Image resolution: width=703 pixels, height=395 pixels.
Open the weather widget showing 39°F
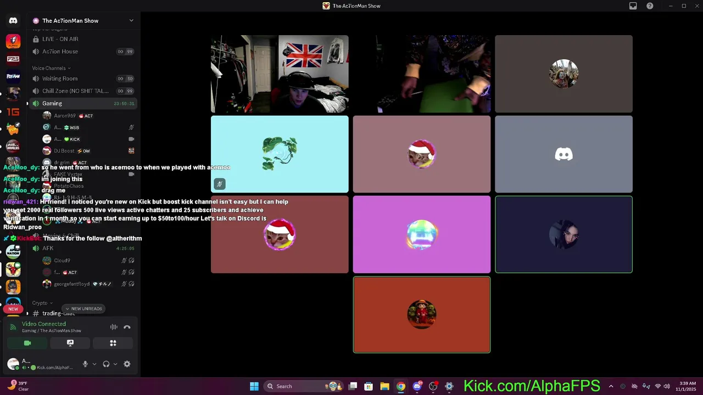(x=18, y=386)
